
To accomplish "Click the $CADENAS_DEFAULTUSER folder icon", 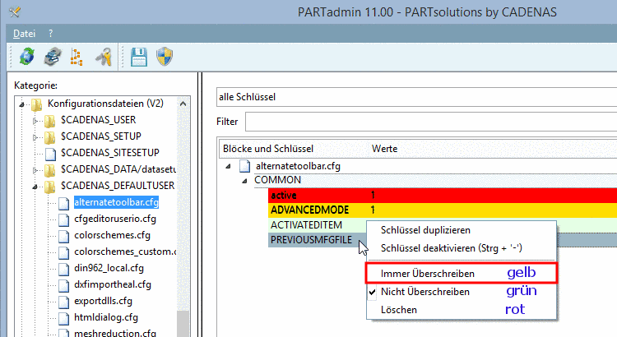I will [49, 187].
